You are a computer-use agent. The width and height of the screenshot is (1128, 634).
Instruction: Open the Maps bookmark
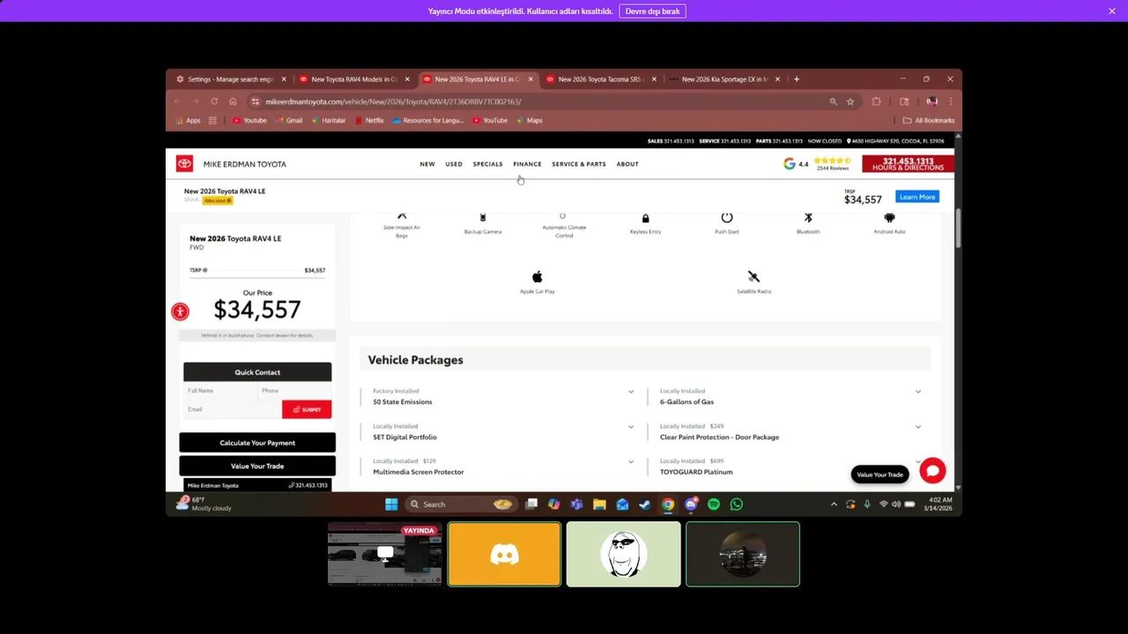click(x=529, y=121)
